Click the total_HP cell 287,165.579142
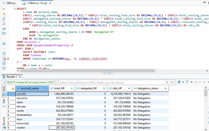Image resolution: width=209 pixels, height=131 pixels. [x=62, y=128]
